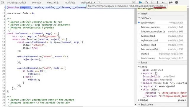189x107 pixels.
Task: Open module.js:505 source link
Action: tap(175, 40)
